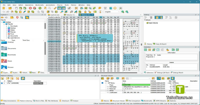Click the speech bubble icon in Structure Viewer toolbar

point(173,78)
